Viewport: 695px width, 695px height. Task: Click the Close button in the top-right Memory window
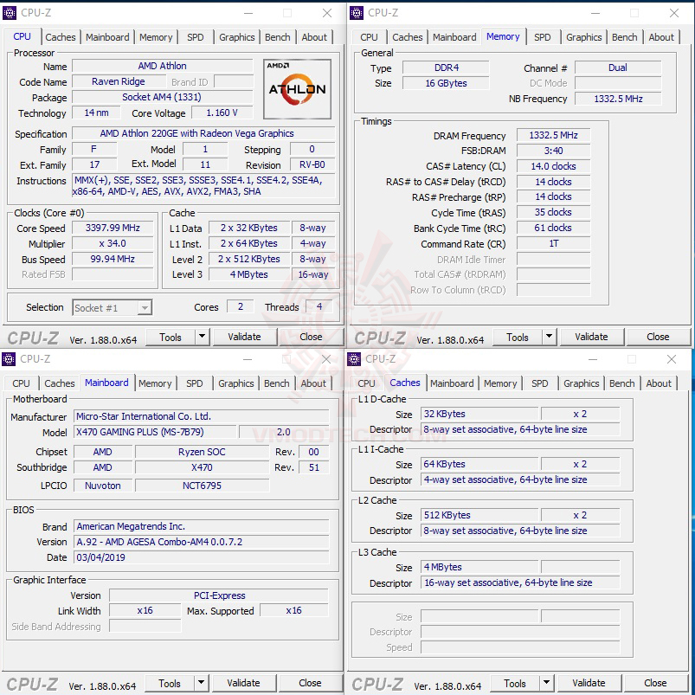(658, 337)
